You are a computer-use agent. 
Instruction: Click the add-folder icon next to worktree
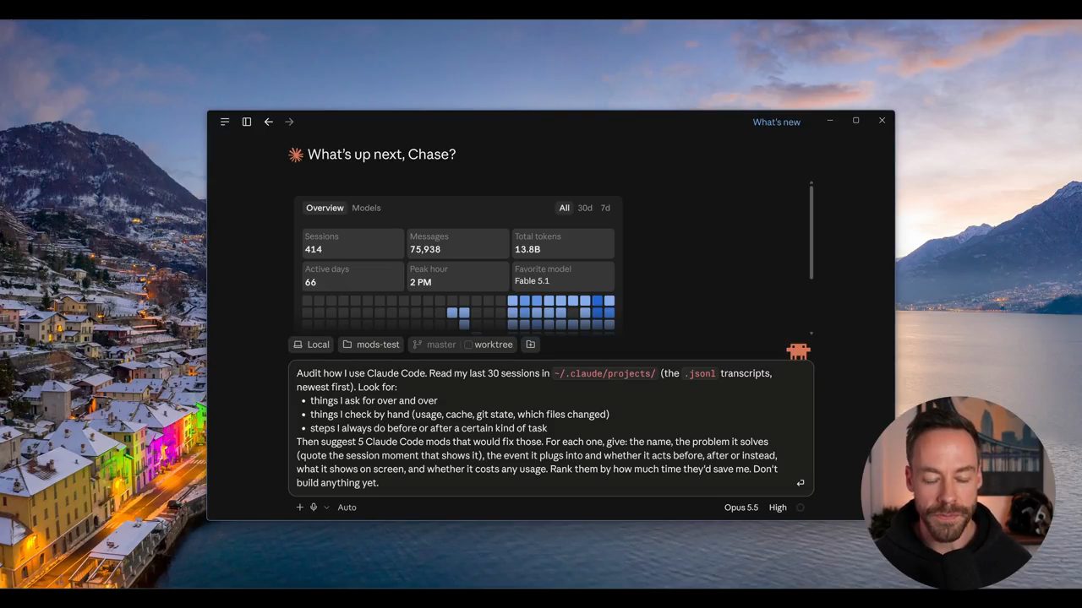coord(530,345)
